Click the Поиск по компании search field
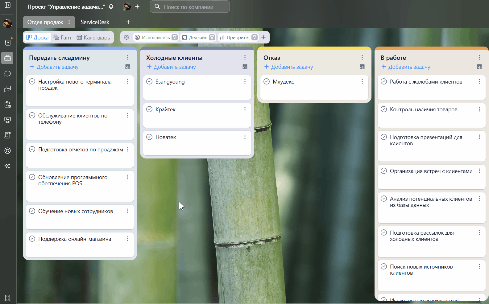Screen dimensions: 489x304 coord(190,7)
